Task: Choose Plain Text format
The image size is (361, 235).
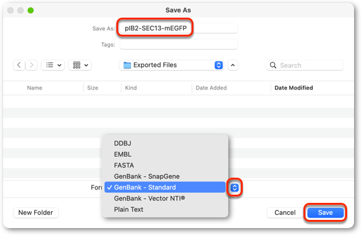Action: point(165,209)
